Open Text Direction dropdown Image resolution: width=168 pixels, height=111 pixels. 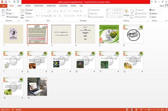pyautogui.click(x=94, y=10)
